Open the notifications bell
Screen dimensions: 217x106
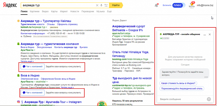[156, 5]
